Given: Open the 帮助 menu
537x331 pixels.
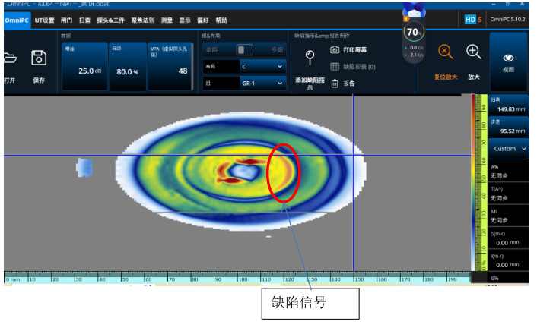Looking at the screenshot, I should click(x=221, y=20).
